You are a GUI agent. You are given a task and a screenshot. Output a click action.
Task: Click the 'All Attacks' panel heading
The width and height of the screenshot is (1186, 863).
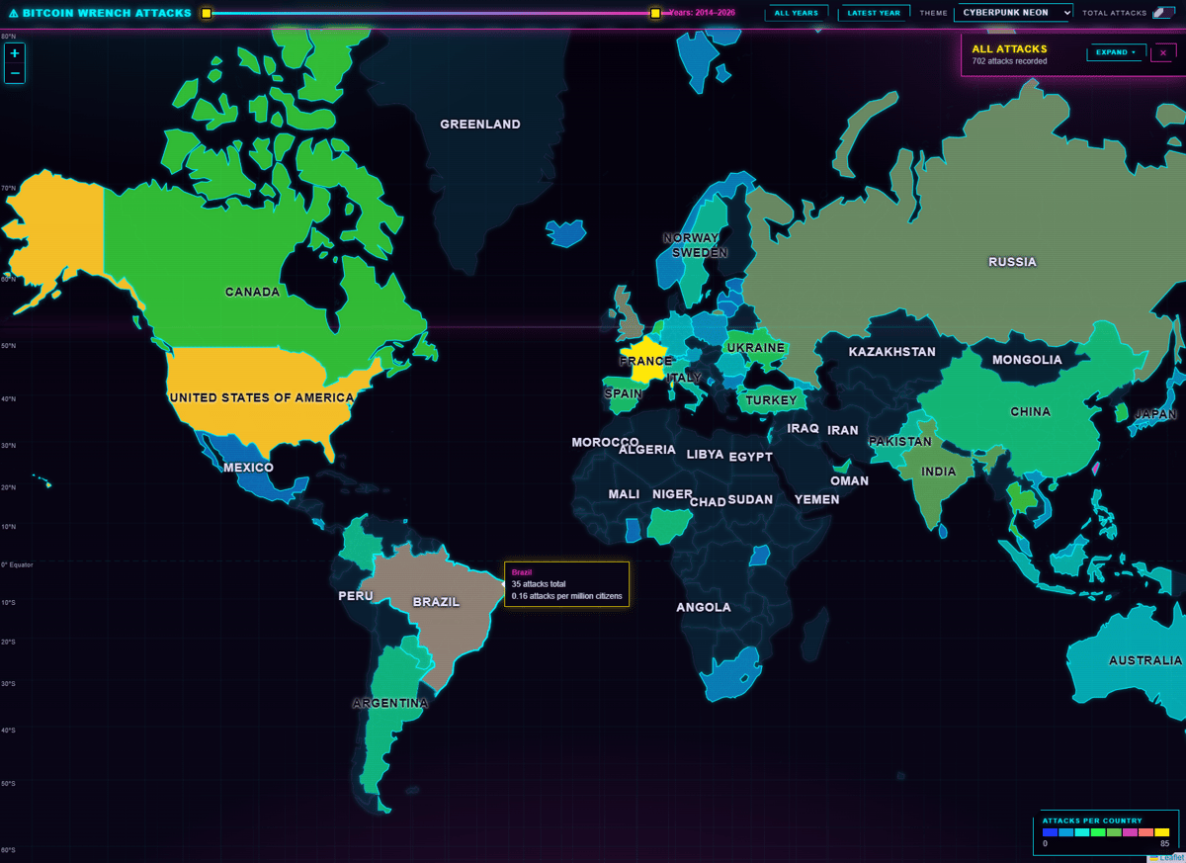1009,48
